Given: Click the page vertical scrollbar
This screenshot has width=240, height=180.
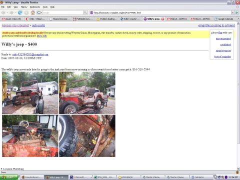Looking at the screenshot, I should [238, 83].
